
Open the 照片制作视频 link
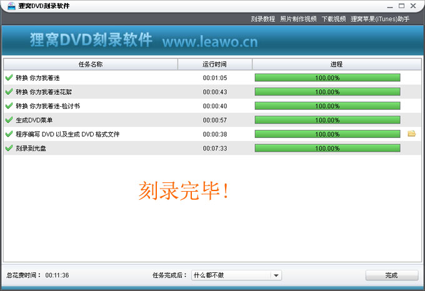pyautogui.click(x=298, y=19)
